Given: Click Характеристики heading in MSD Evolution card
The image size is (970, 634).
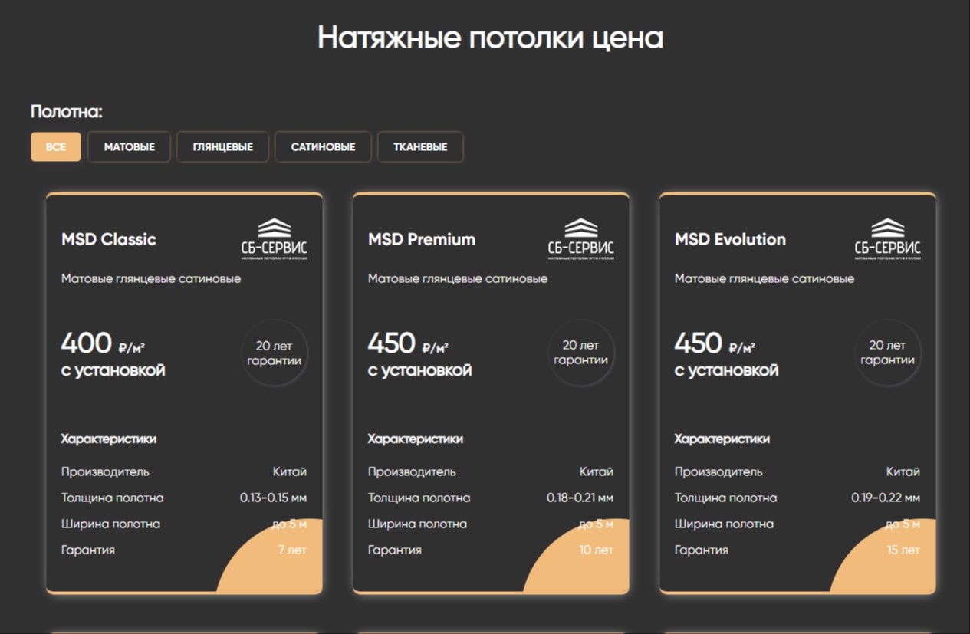Looking at the screenshot, I should tap(722, 439).
